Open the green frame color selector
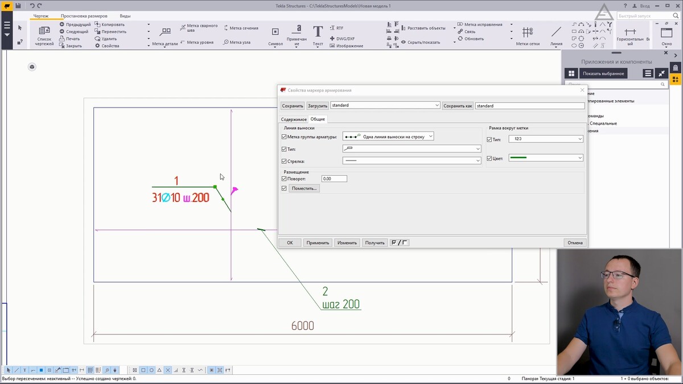 tap(545, 158)
